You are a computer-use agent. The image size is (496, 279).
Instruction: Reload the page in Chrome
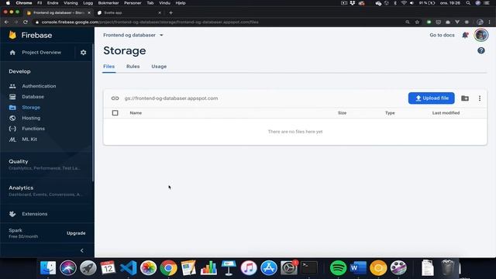(x=26, y=22)
